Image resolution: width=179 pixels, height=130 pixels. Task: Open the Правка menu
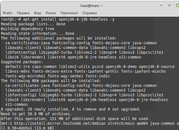[23, 13]
